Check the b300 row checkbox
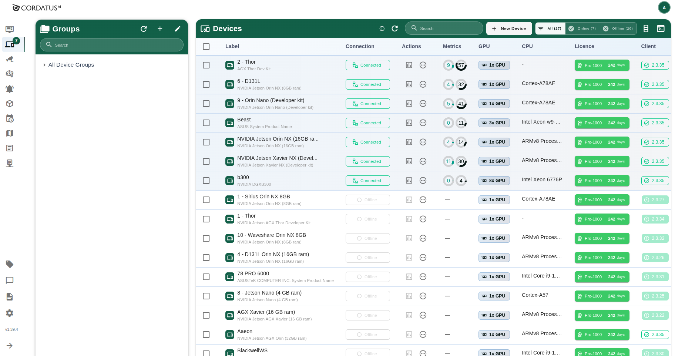Screen dimensions: 675x356 pos(206,181)
